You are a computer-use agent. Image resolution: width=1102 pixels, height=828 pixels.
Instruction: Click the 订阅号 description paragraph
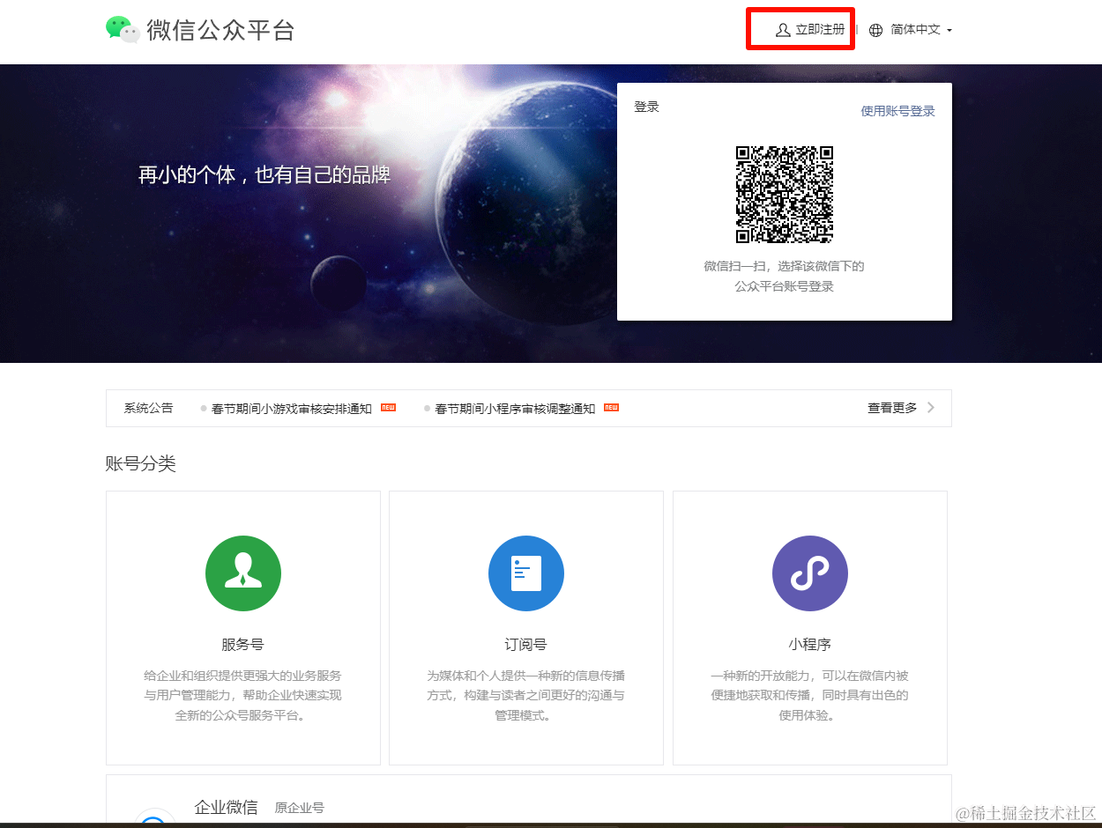pos(526,696)
